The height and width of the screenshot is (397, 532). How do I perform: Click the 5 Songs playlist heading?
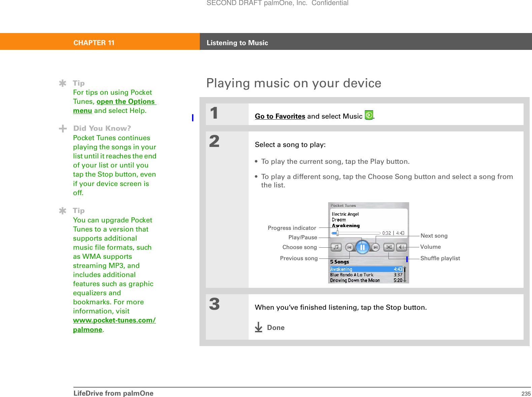point(340,262)
